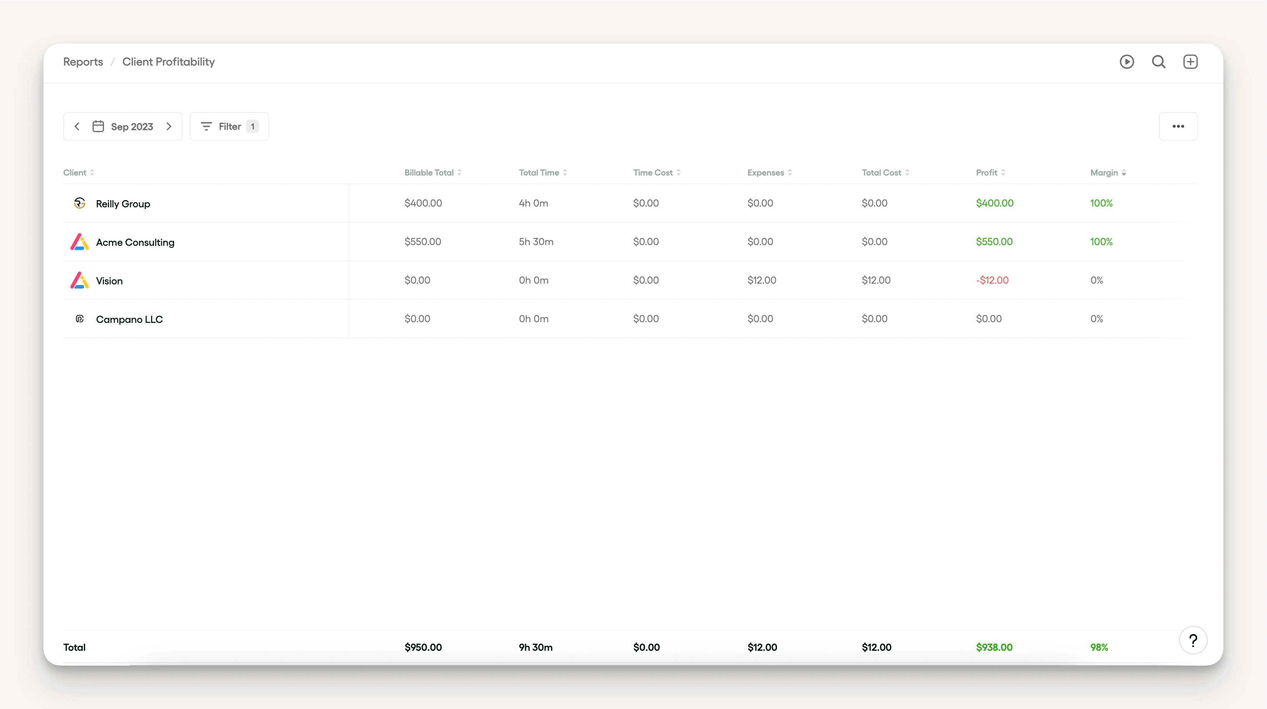Open the Vision client row
The image size is (1267, 709).
click(109, 280)
